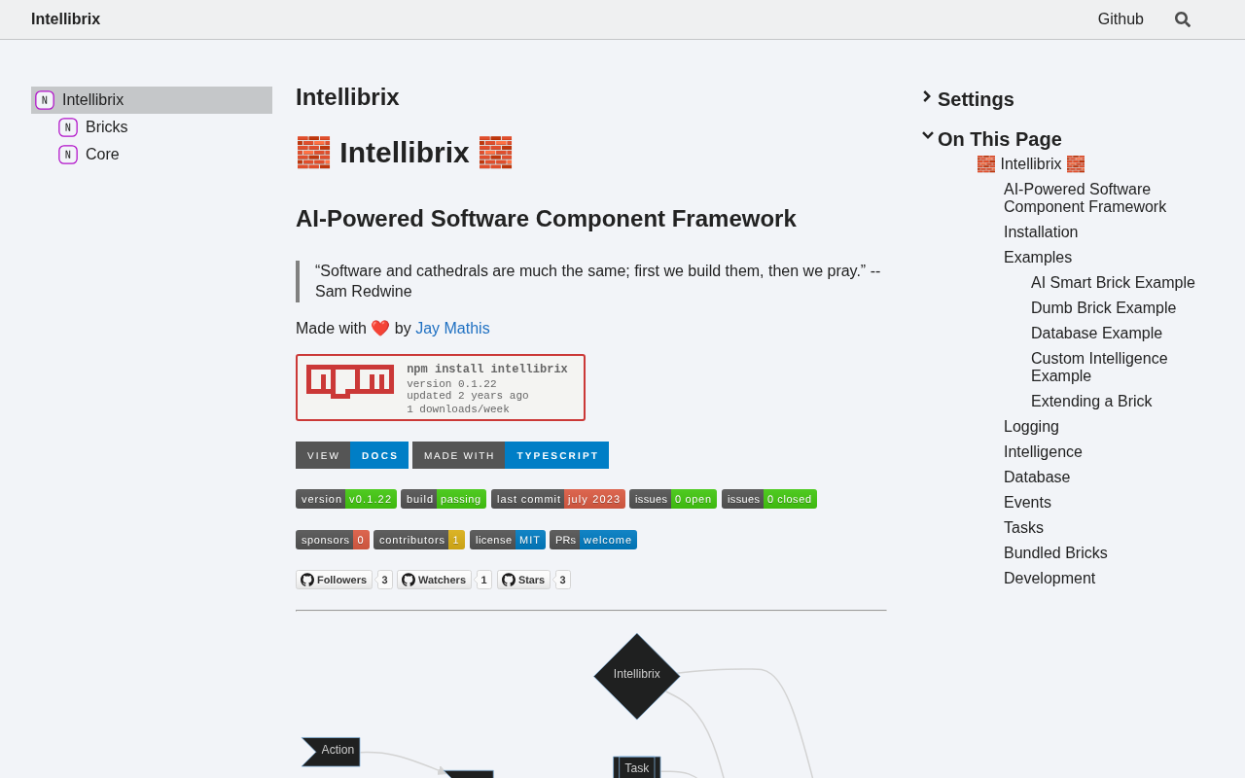This screenshot has width=1245, height=778.
Task: Jump to AI Smart Brick Example section
Action: 1113,283
